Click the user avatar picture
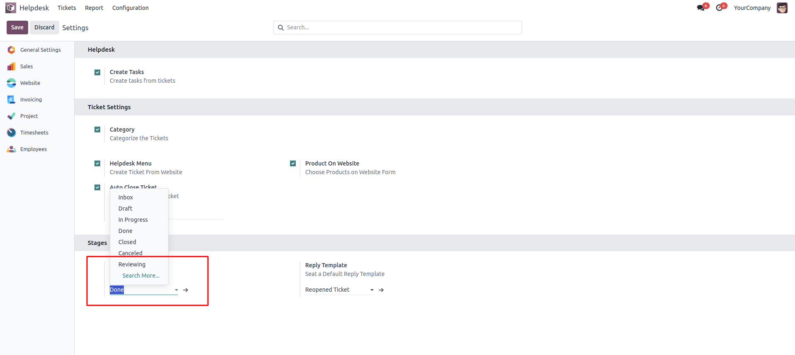The height and width of the screenshot is (355, 795). [x=782, y=8]
